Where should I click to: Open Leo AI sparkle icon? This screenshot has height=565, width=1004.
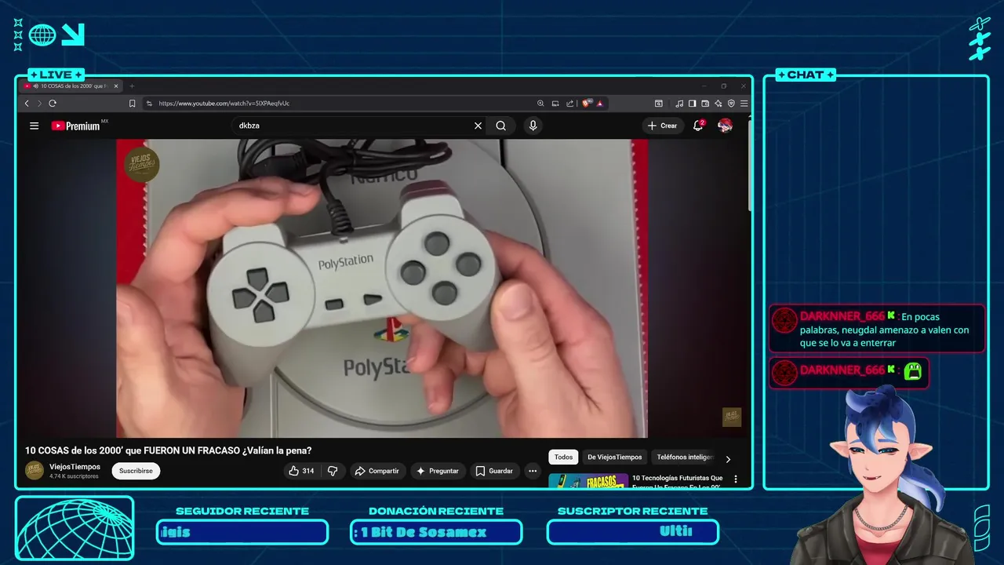(x=718, y=103)
